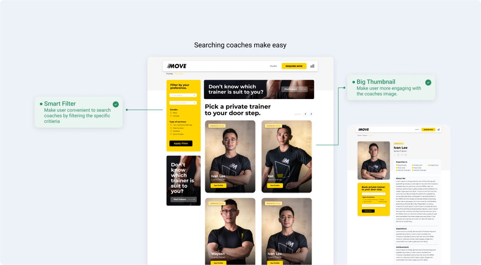Click the MOVE logo in main header
Screen dimensions: 481x265
pyautogui.click(x=177, y=66)
